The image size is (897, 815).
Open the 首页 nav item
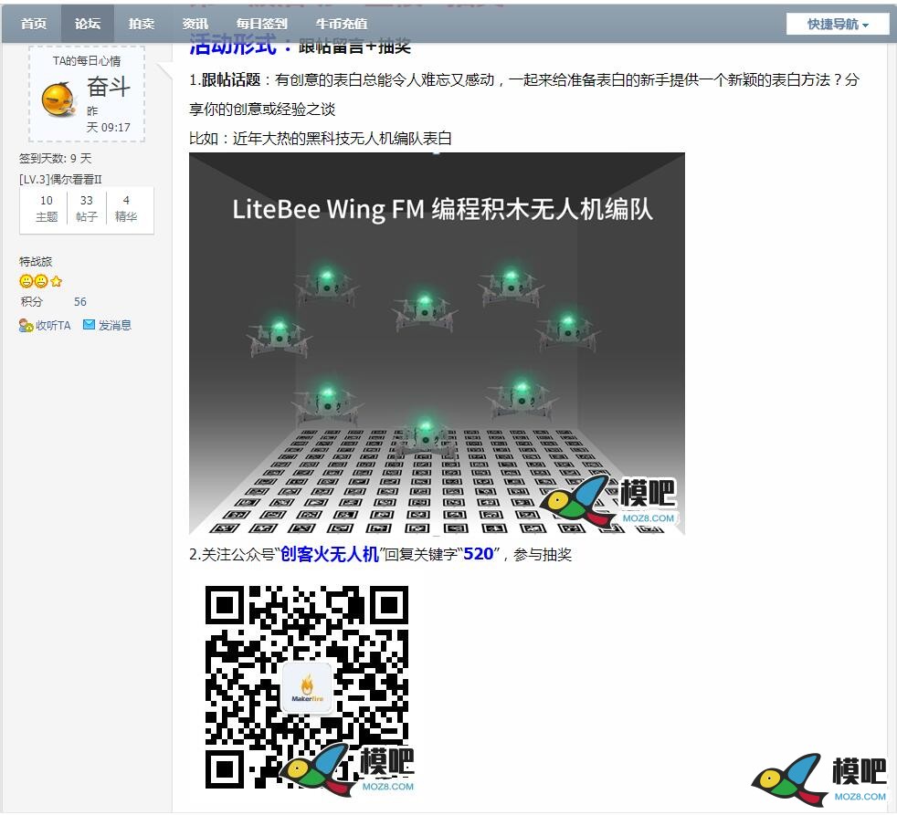click(x=33, y=24)
